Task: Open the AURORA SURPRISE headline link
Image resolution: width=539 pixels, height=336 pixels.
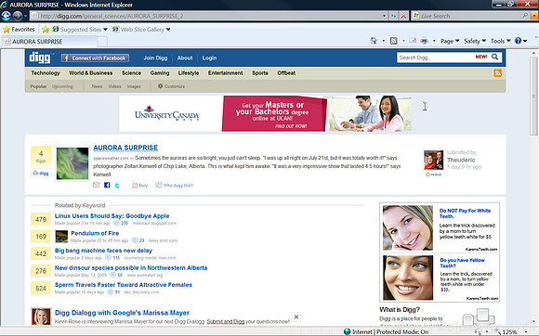Action: 125,148
